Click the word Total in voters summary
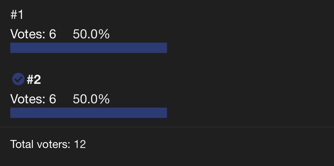Screen dimensions: 334x166 pos(22,144)
